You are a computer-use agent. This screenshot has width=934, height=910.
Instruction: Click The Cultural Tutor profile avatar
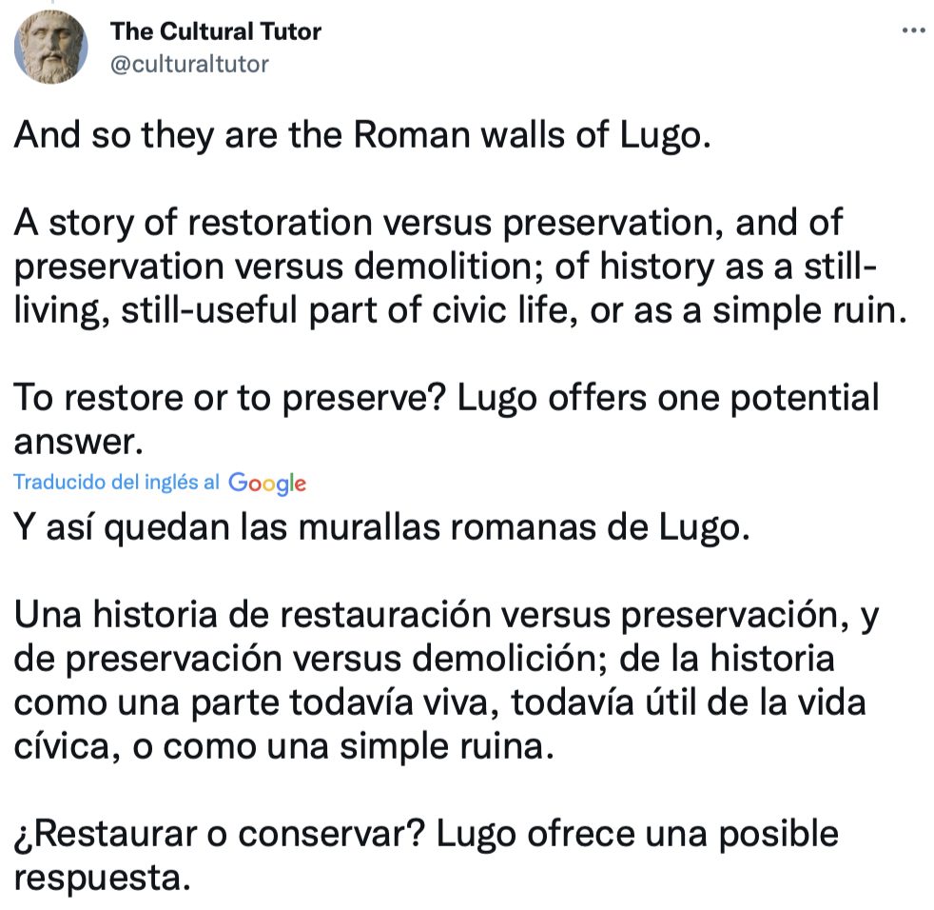coord(52,49)
